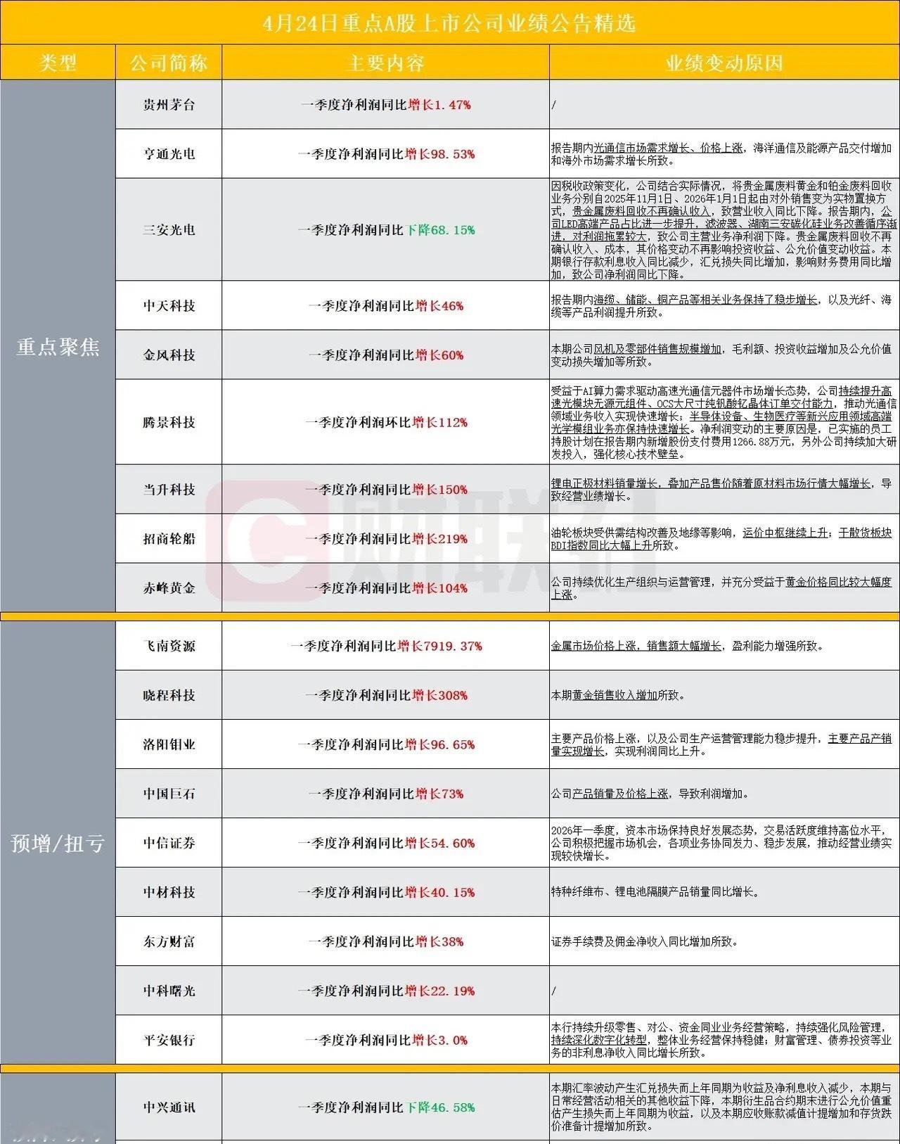The width and height of the screenshot is (900, 1144).
Task: Select the '重点聚焦' category cell
Action: click(58, 346)
